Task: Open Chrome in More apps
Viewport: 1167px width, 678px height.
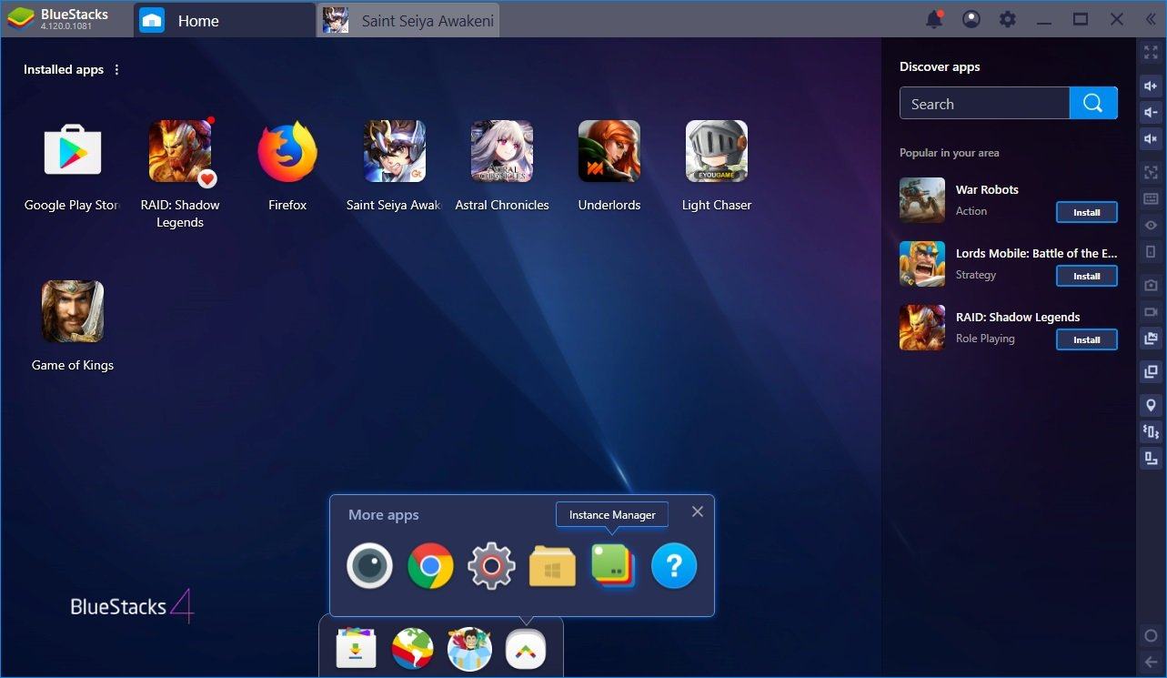Action: coord(430,566)
